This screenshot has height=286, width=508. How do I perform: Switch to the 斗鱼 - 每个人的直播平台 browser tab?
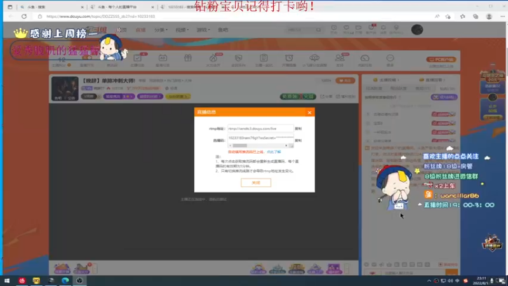point(122,7)
